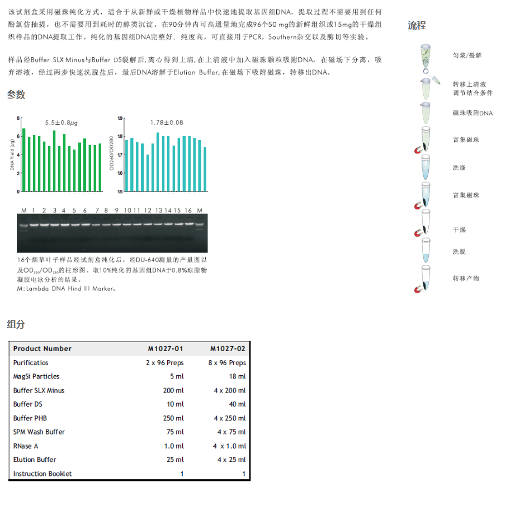Click the 转移上清液 tube icon
The image size is (506, 523).
425,88
